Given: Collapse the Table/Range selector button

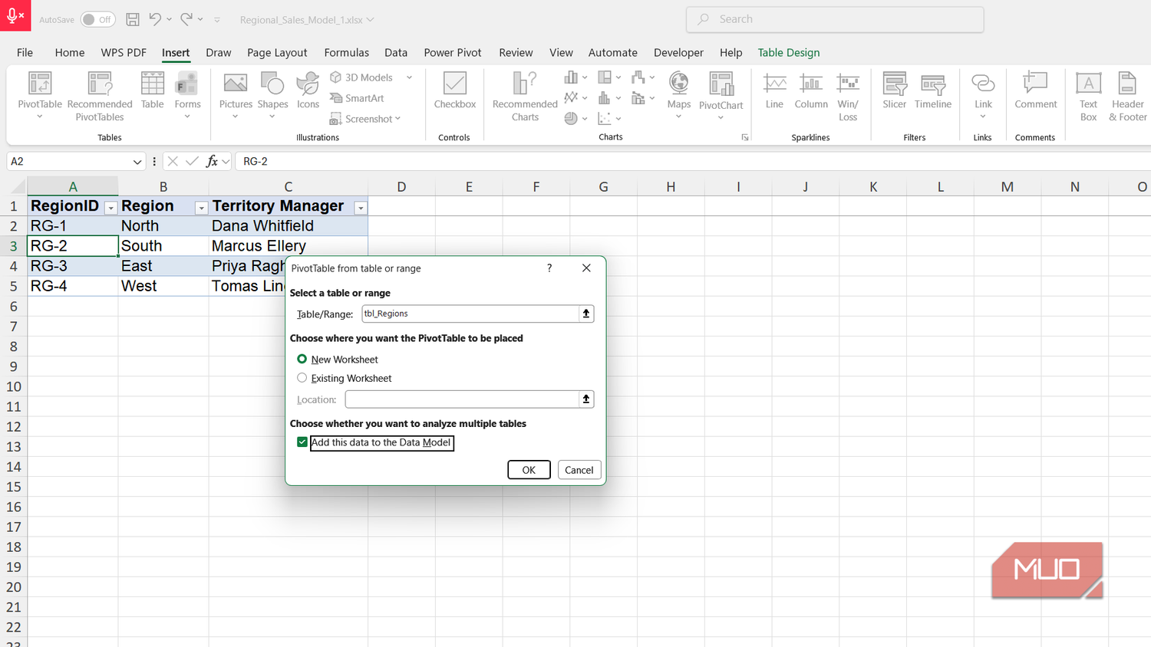Looking at the screenshot, I should coord(586,314).
